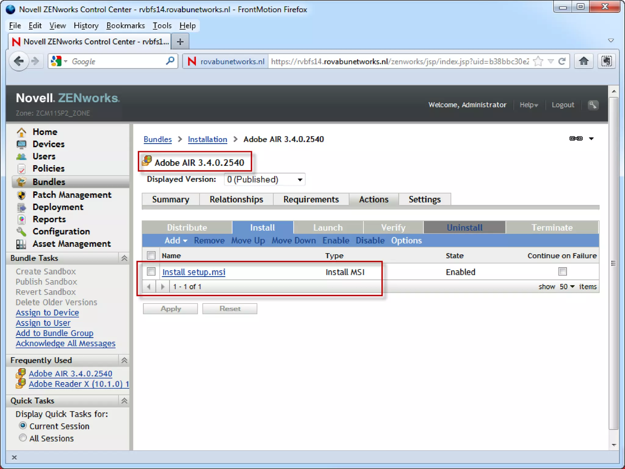625x469 pixels.
Task: Open the Help dropdown in header
Action: coord(529,105)
